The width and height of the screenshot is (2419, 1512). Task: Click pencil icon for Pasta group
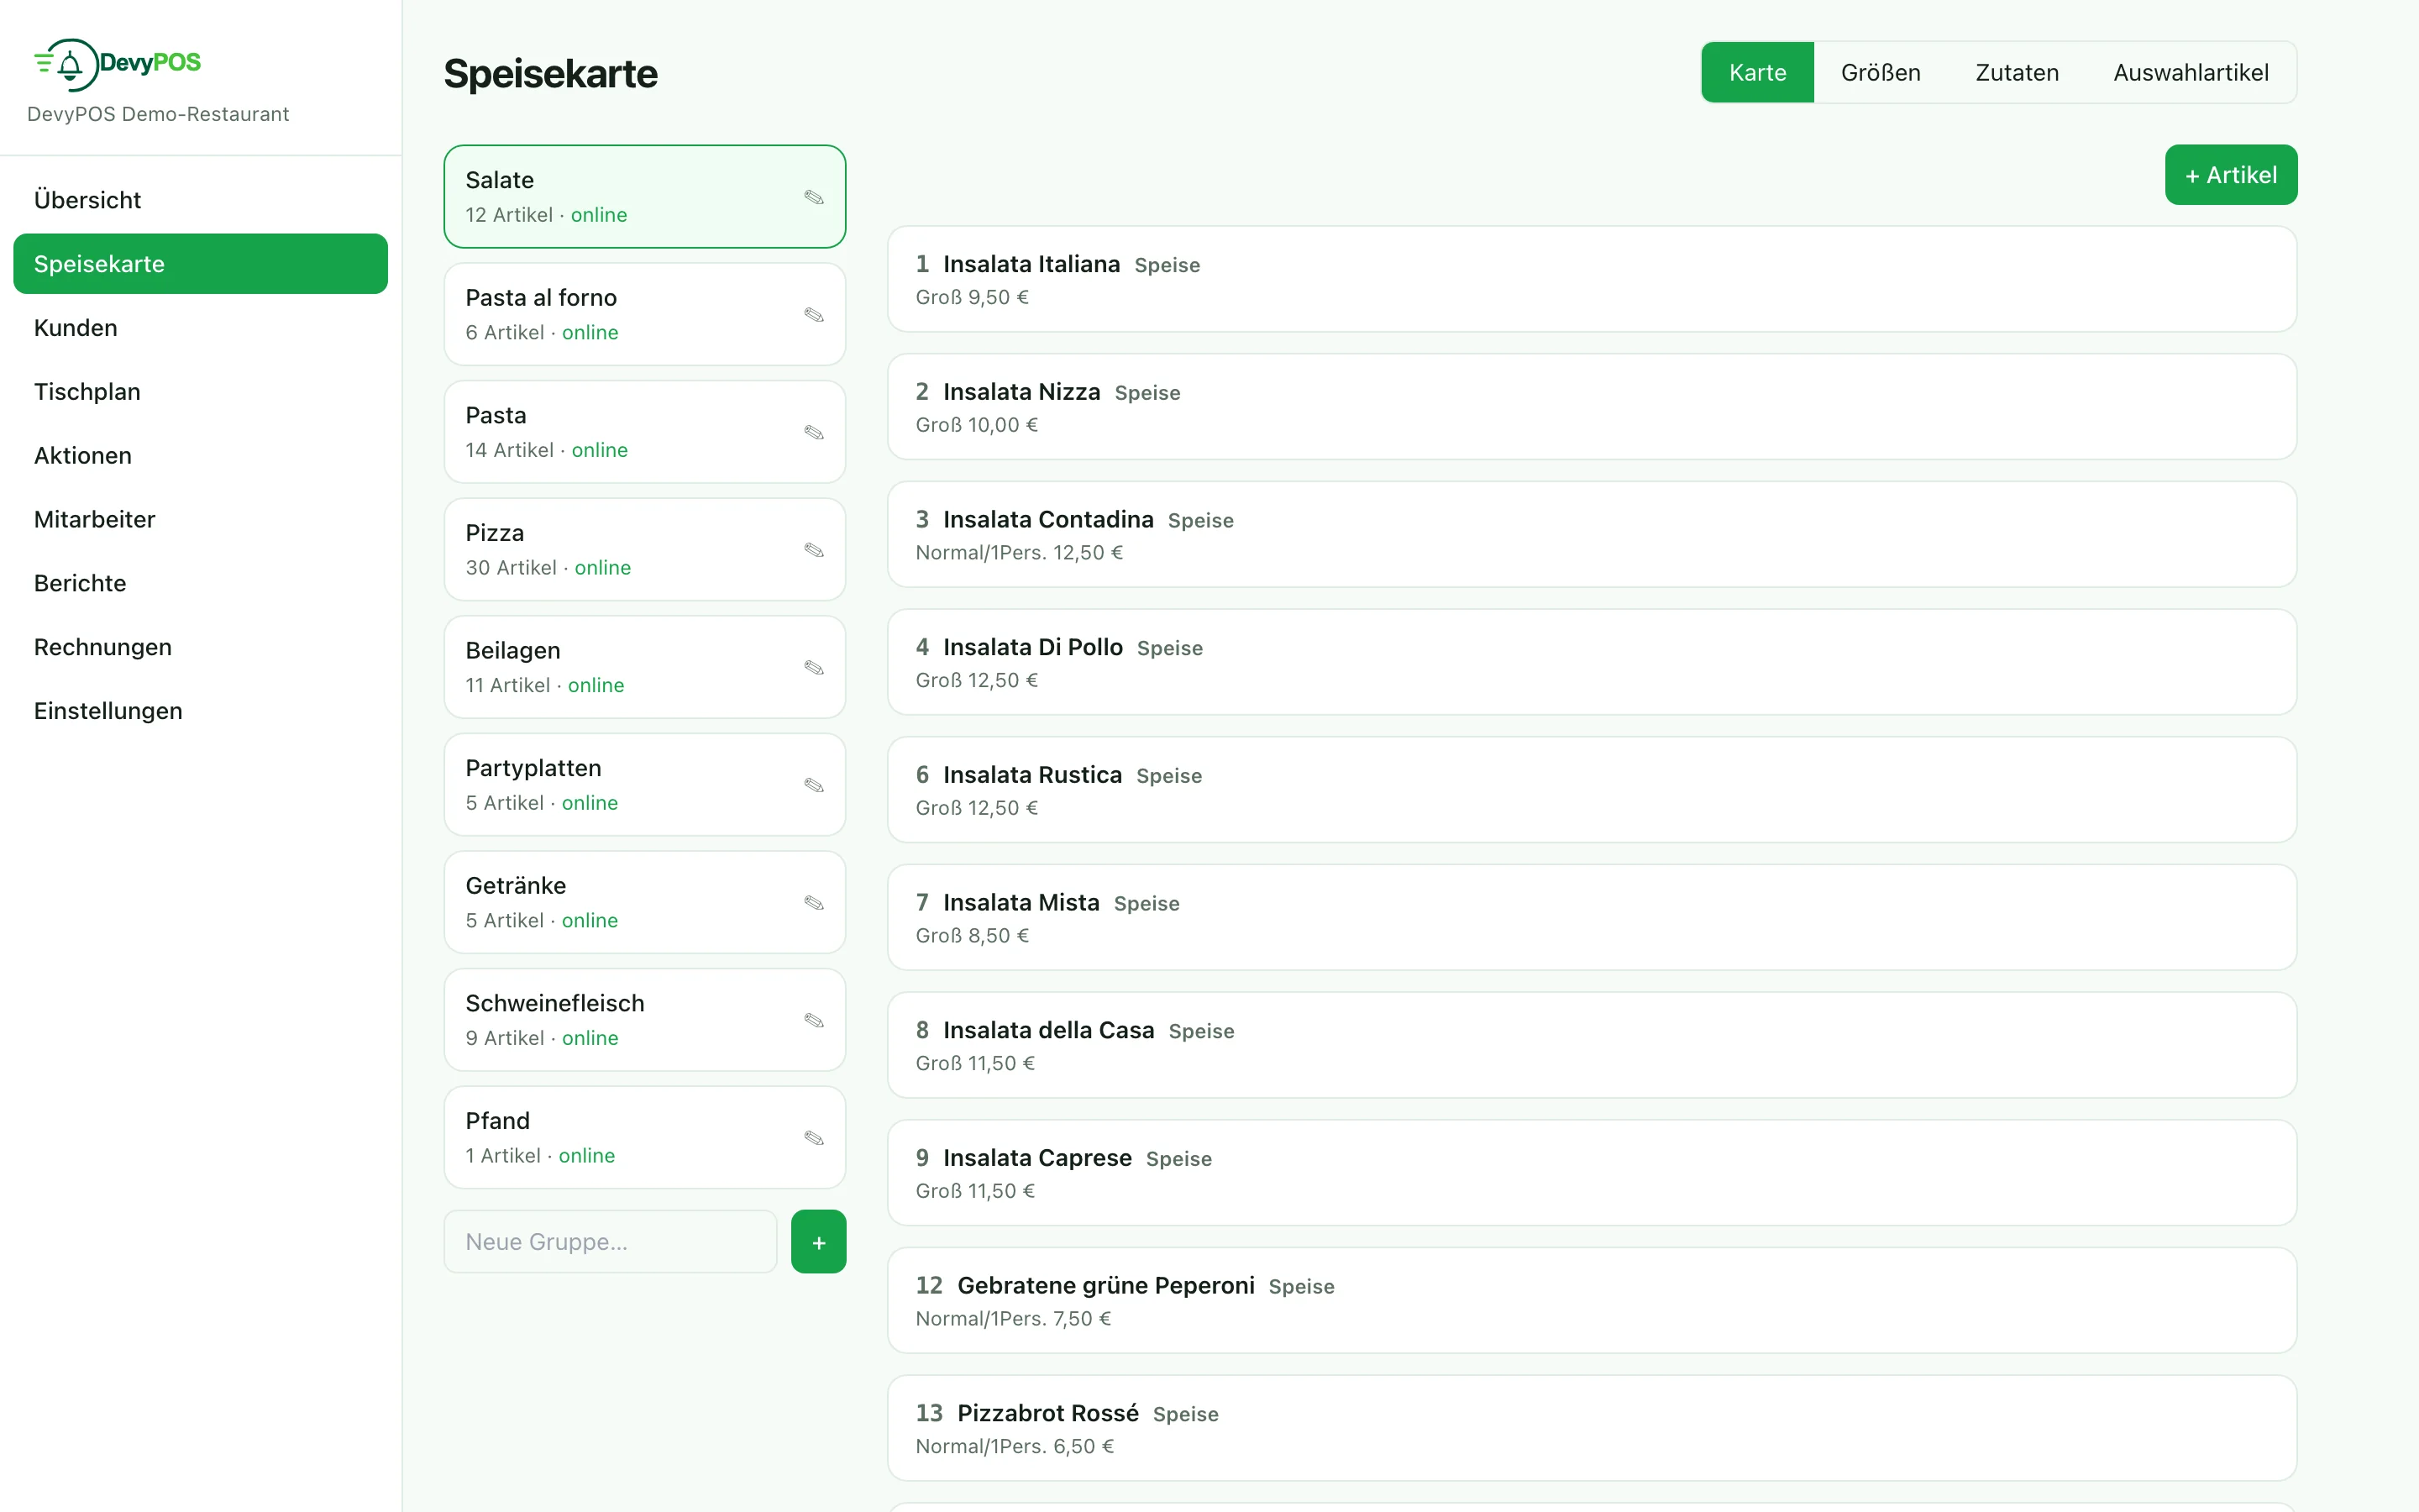pos(814,432)
